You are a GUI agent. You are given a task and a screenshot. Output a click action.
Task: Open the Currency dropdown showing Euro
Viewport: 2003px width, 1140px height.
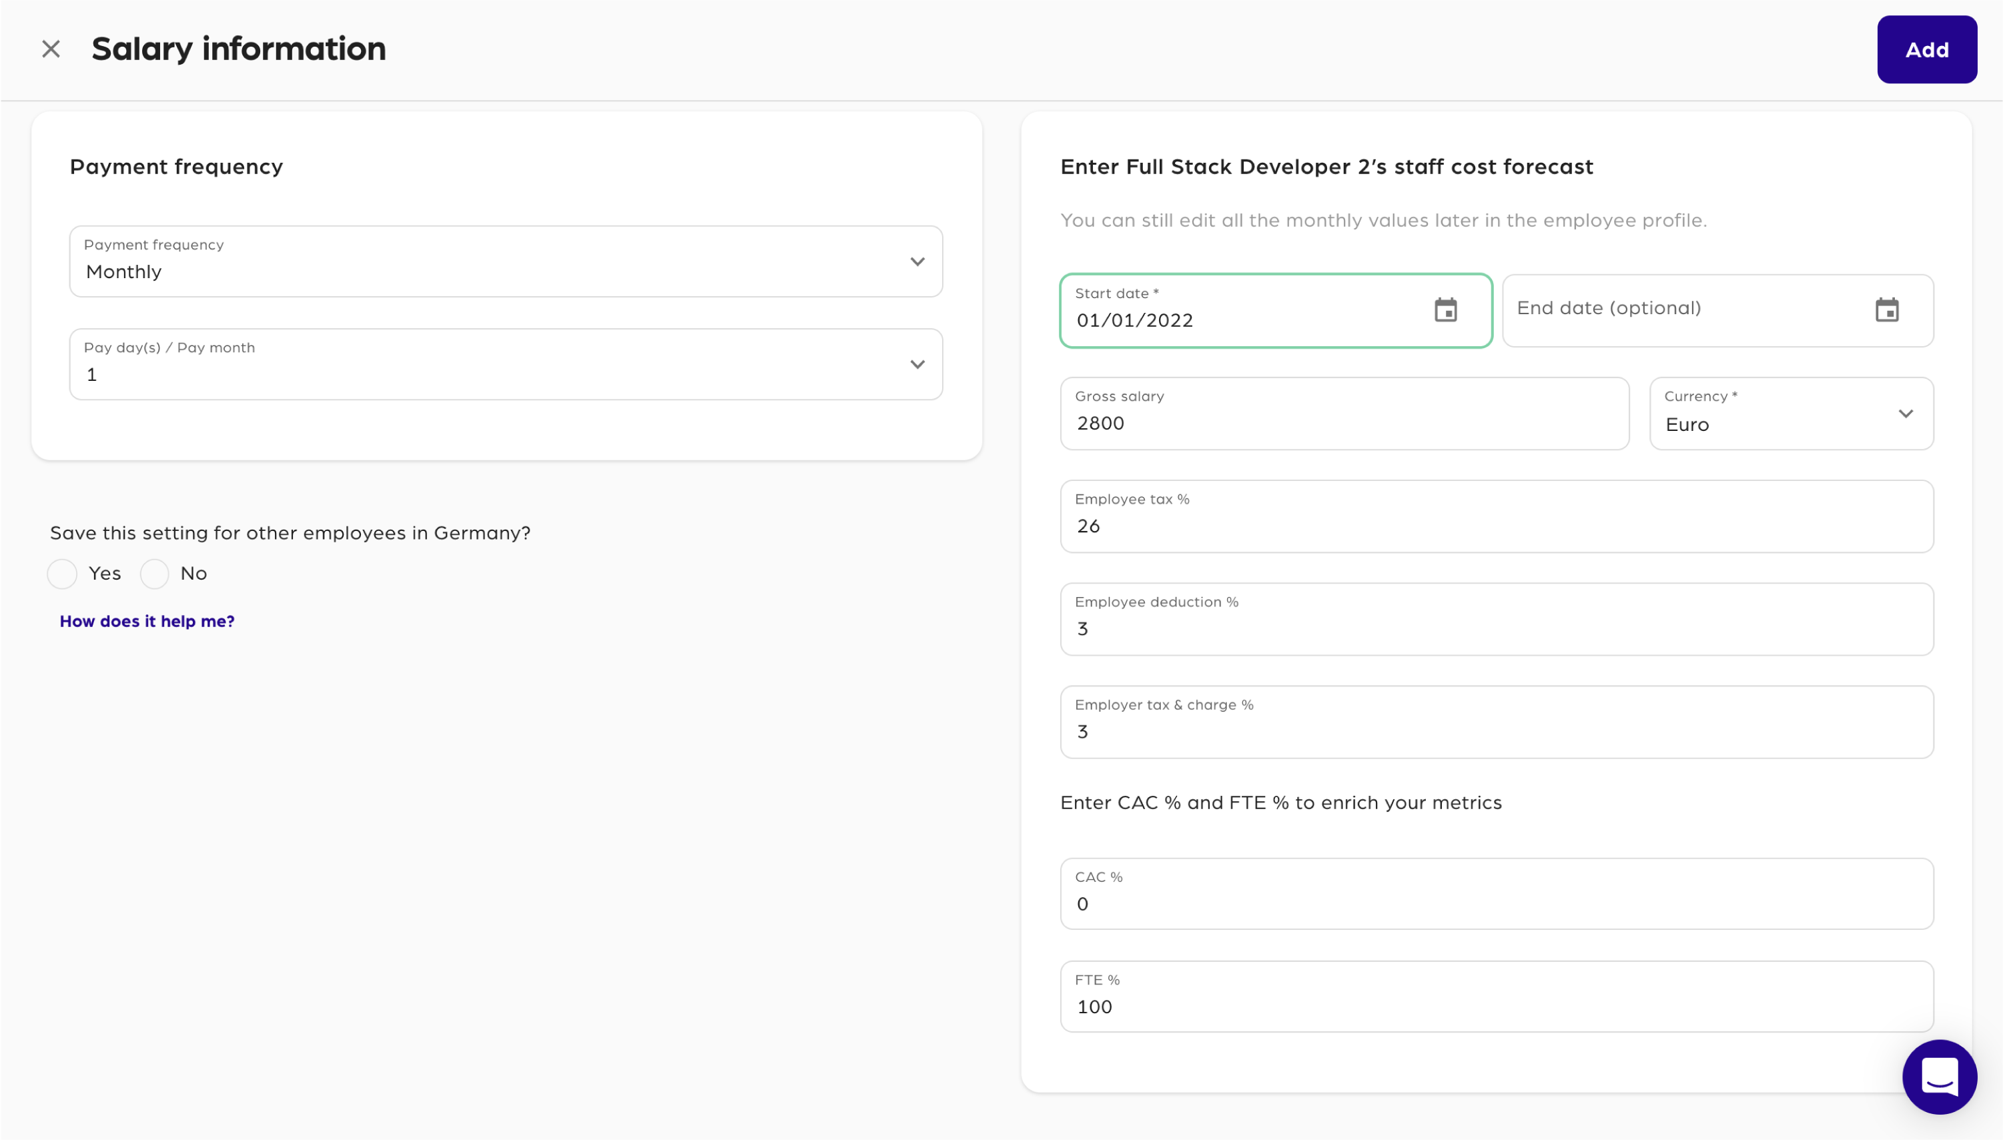point(1791,414)
